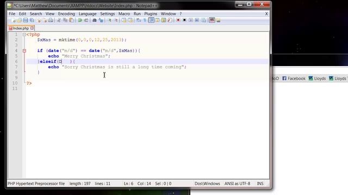Click the Playback macro toolbar icon
This screenshot has width=348, height=195.
pos(191,21)
